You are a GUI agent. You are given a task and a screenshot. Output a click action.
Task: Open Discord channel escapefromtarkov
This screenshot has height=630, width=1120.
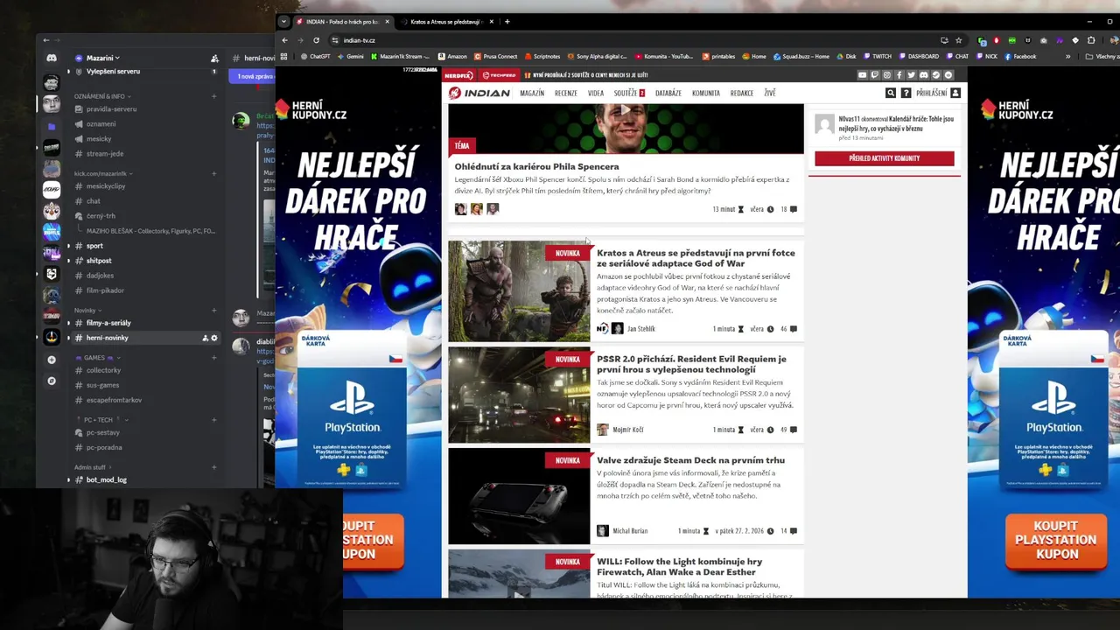114,400
